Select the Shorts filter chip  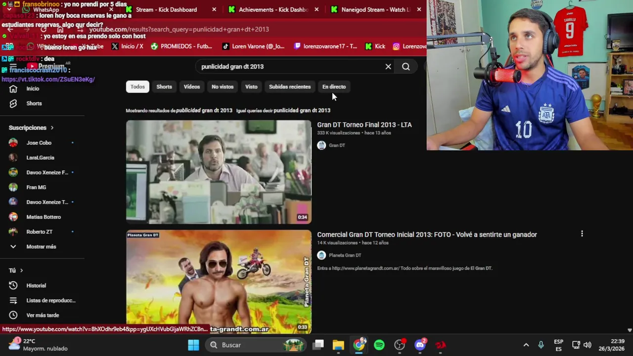coord(164,87)
